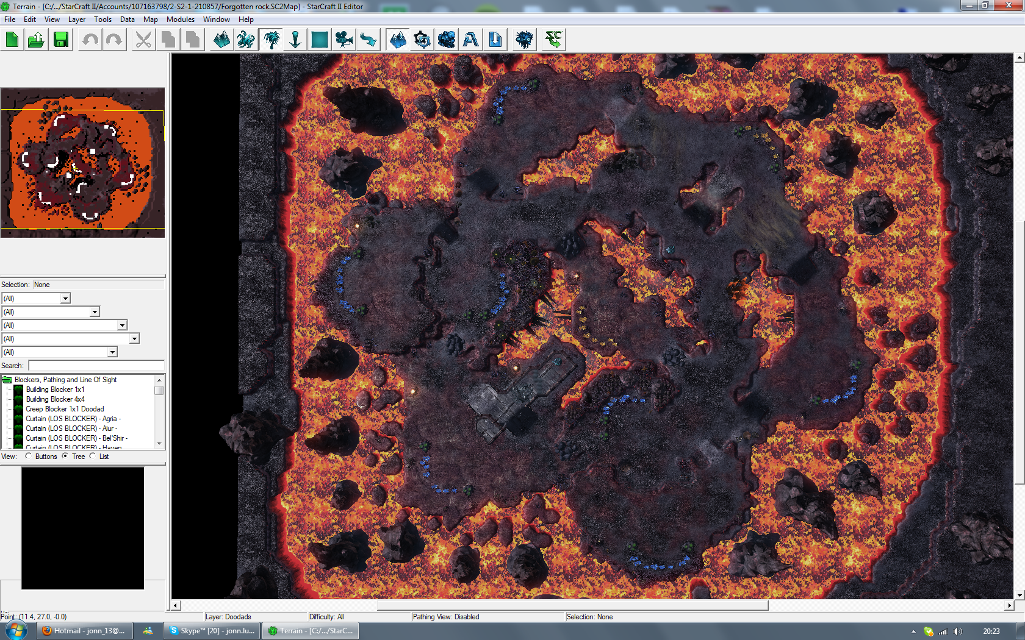Image resolution: width=1025 pixels, height=640 pixels.
Task: Click map viewport scroll-left arrow
Action: coord(176,605)
